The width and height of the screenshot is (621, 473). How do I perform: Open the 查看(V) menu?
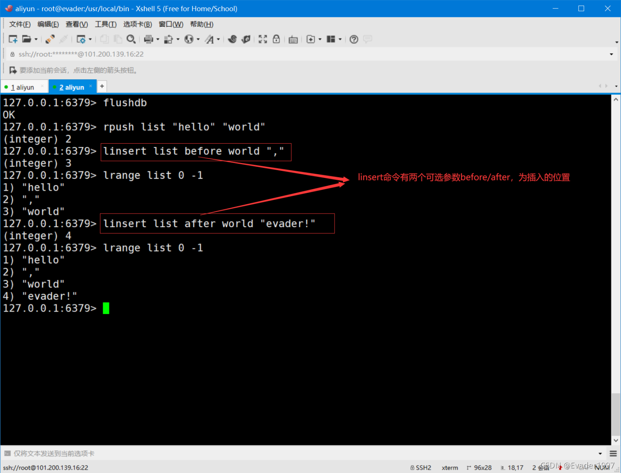[77, 24]
